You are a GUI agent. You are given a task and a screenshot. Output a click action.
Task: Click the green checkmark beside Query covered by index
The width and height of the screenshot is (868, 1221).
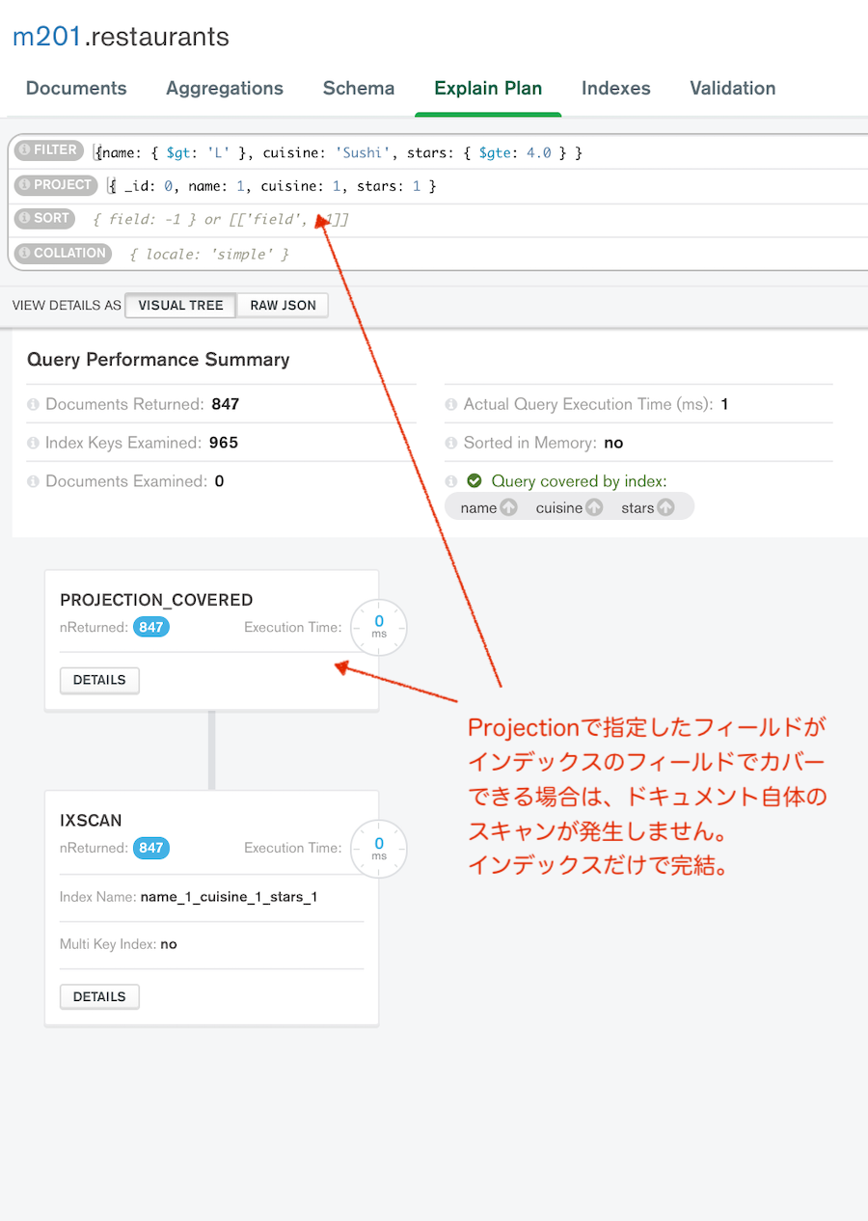pyautogui.click(x=474, y=480)
